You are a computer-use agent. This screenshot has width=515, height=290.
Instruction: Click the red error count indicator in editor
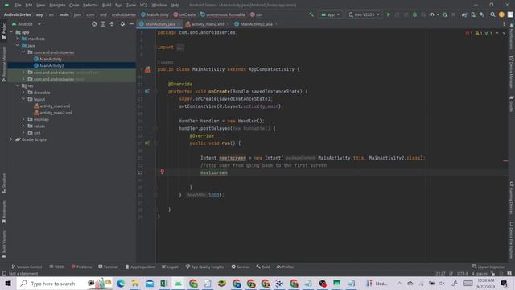[x=468, y=33]
